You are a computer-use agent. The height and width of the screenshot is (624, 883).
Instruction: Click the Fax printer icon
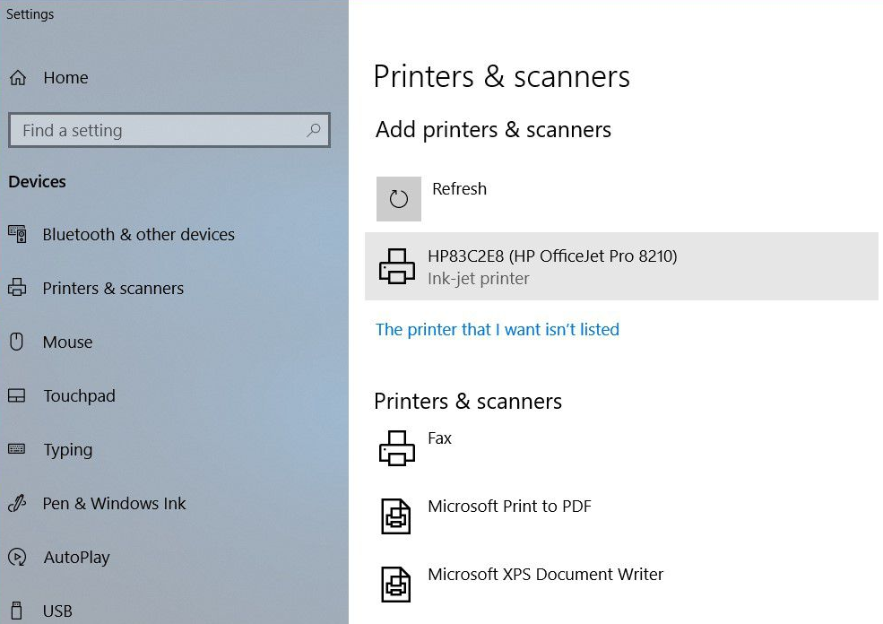397,448
